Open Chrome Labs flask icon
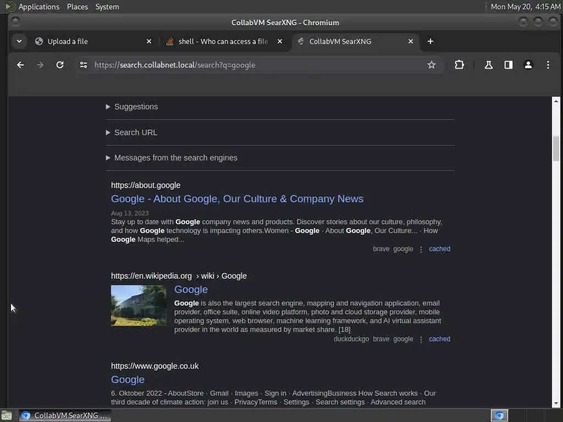 click(x=488, y=65)
